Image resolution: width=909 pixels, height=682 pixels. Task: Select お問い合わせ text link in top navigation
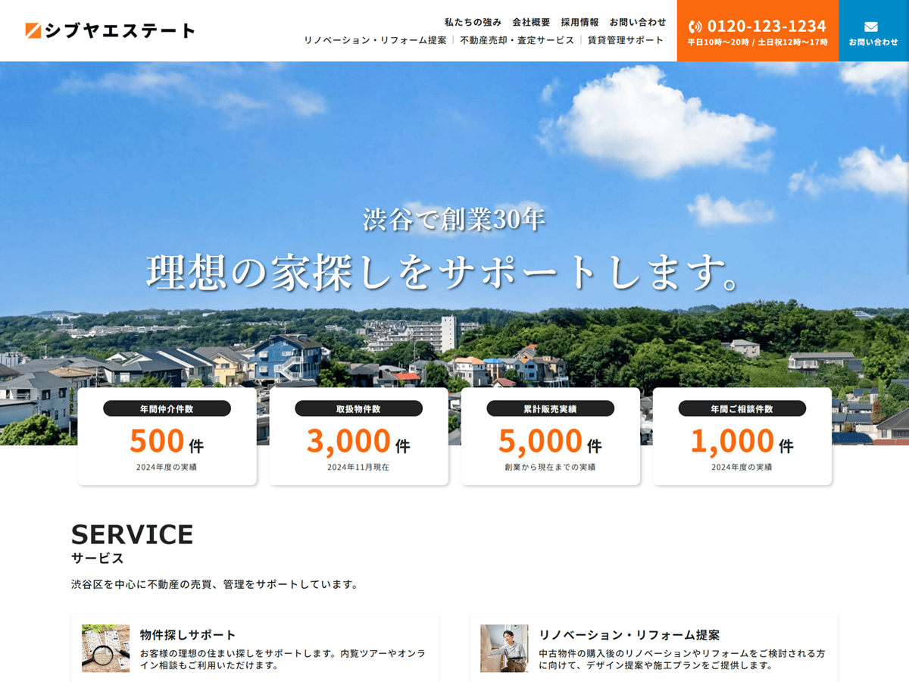638,22
